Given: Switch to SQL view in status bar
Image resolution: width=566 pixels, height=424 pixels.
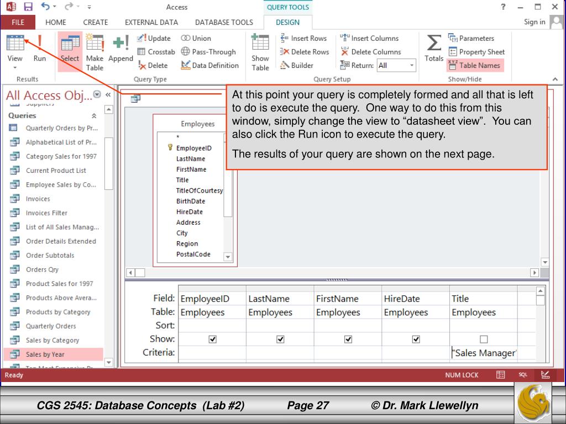Looking at the screenshot, I should [523, 375].
